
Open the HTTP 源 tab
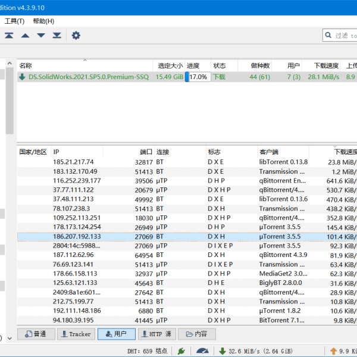(157, 334)
